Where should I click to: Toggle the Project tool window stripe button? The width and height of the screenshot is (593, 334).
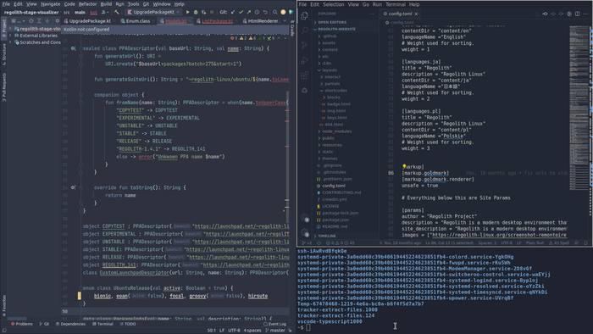coord(3,28)
